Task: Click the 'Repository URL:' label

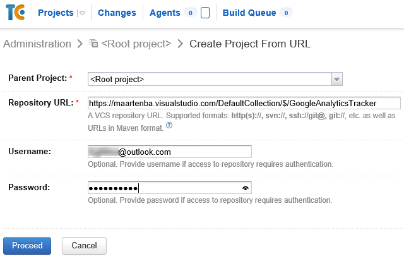Action: [41, 102]
